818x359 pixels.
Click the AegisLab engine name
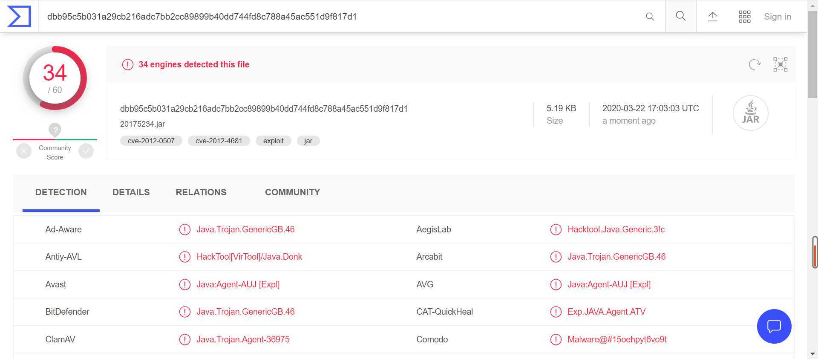(x=434, y=229)
